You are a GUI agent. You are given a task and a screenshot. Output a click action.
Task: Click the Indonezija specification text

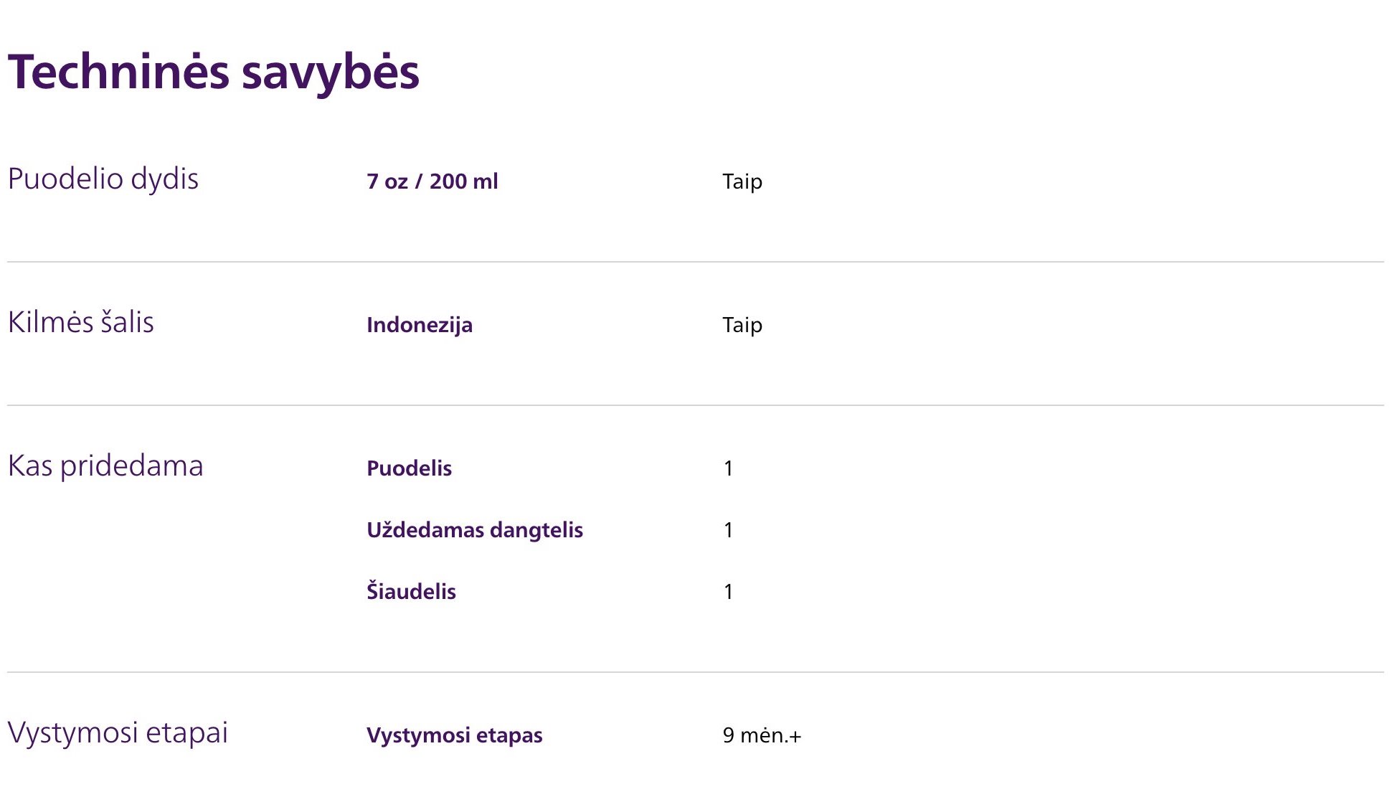(420, 325)
